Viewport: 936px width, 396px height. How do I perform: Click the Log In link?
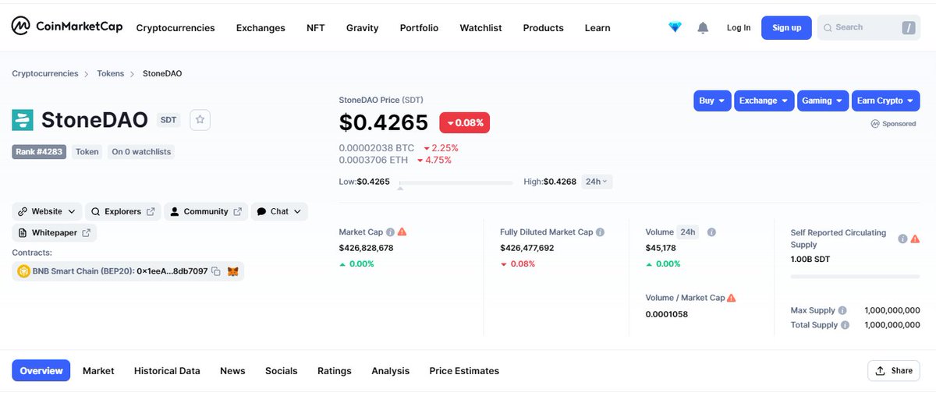(x=739, y=28)
